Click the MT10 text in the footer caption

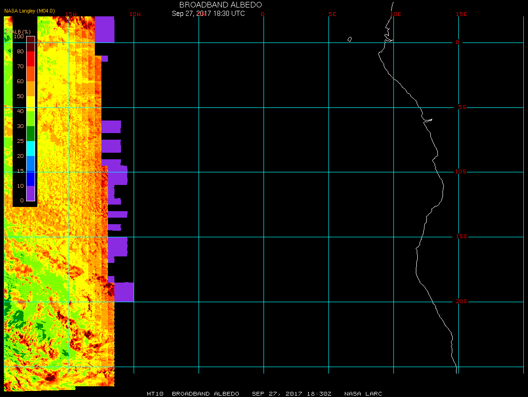(x=155, y=394)
